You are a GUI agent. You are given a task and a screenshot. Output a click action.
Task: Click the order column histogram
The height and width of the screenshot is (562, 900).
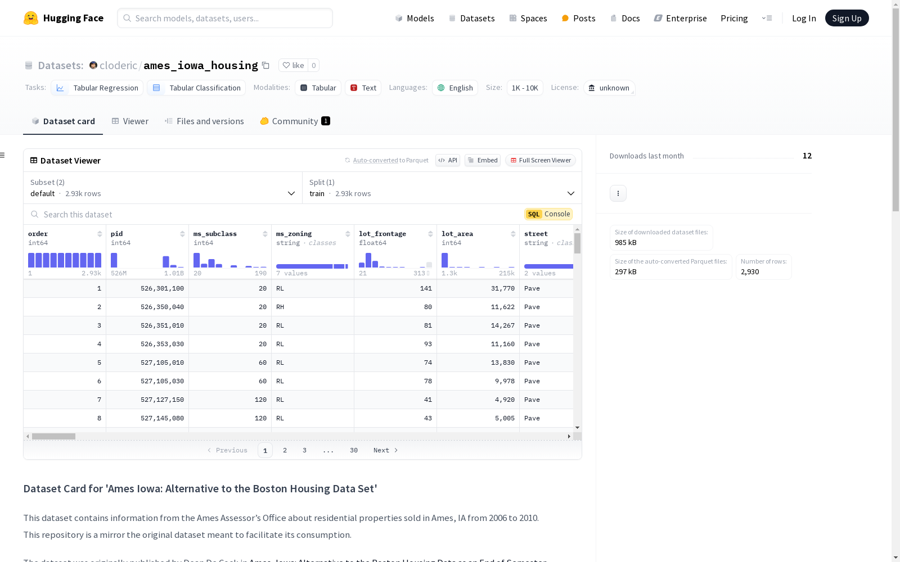point(65,260)
